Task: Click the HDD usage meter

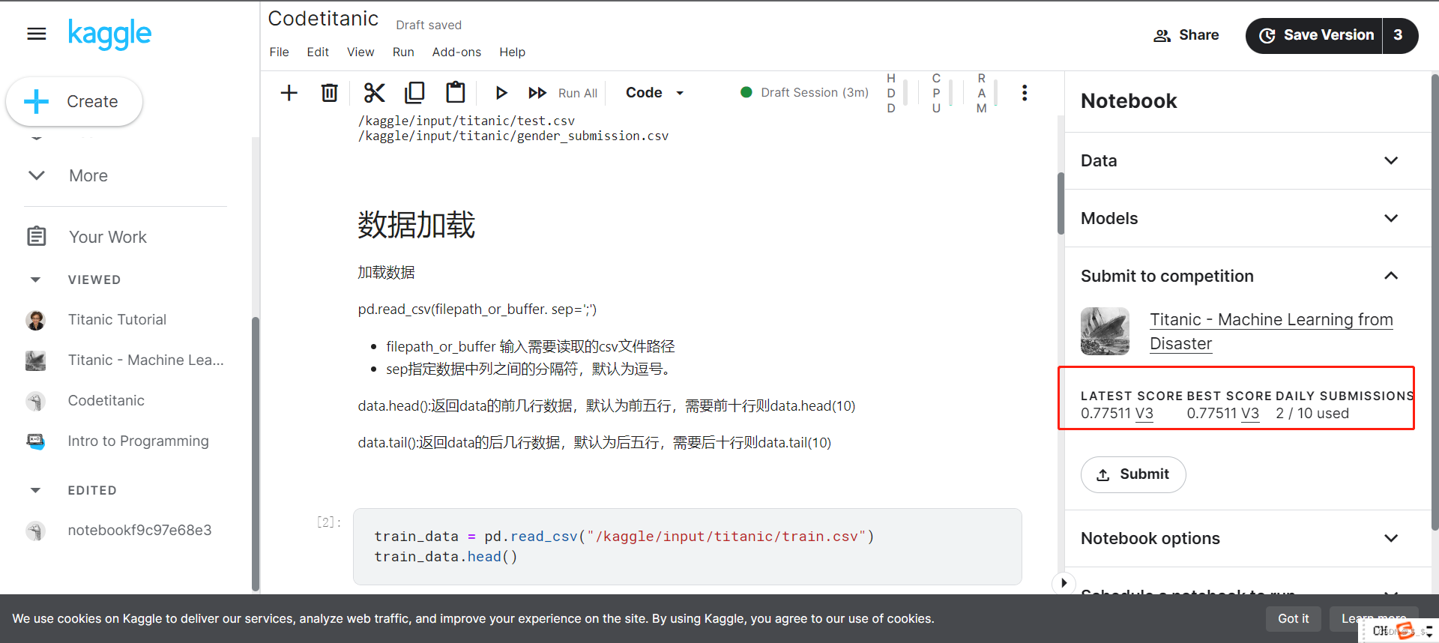Action: click(897, 93)
